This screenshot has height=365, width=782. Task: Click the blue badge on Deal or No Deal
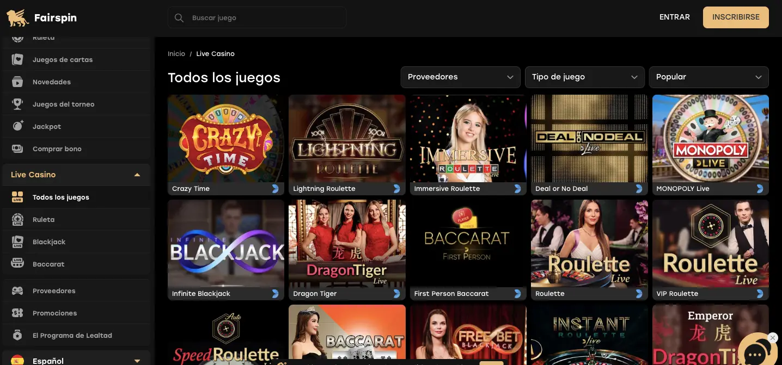[x=639, y=189]
